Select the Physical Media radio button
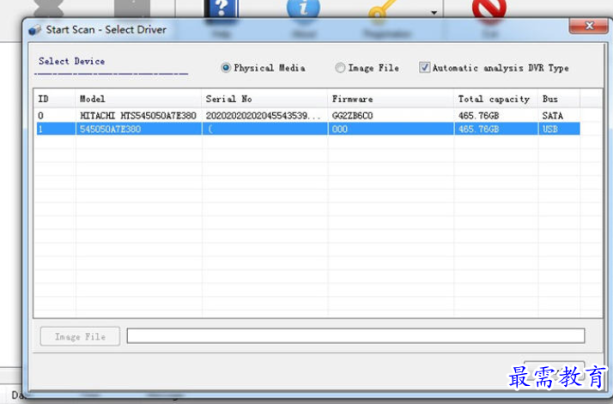 pos(226,68)
